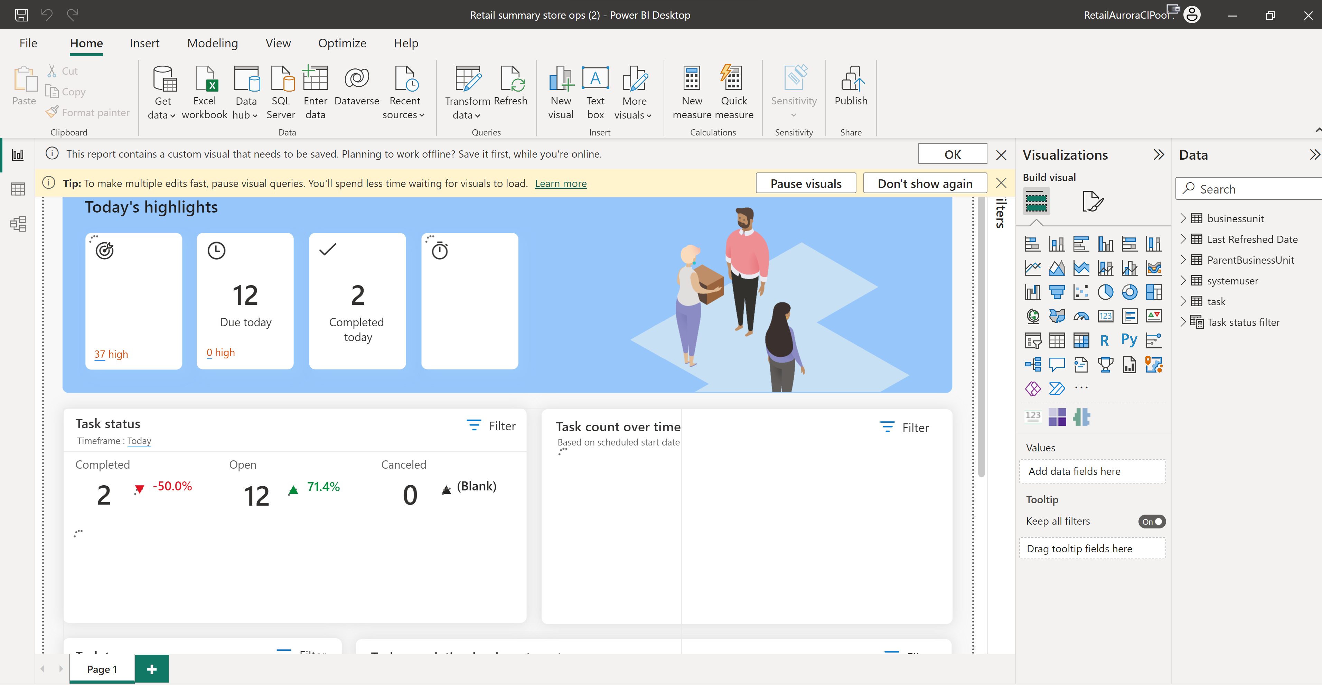This screenshot has height=685, width=1322.
Task: Dismiss the custom visual warning notification
Action: 1002,154
